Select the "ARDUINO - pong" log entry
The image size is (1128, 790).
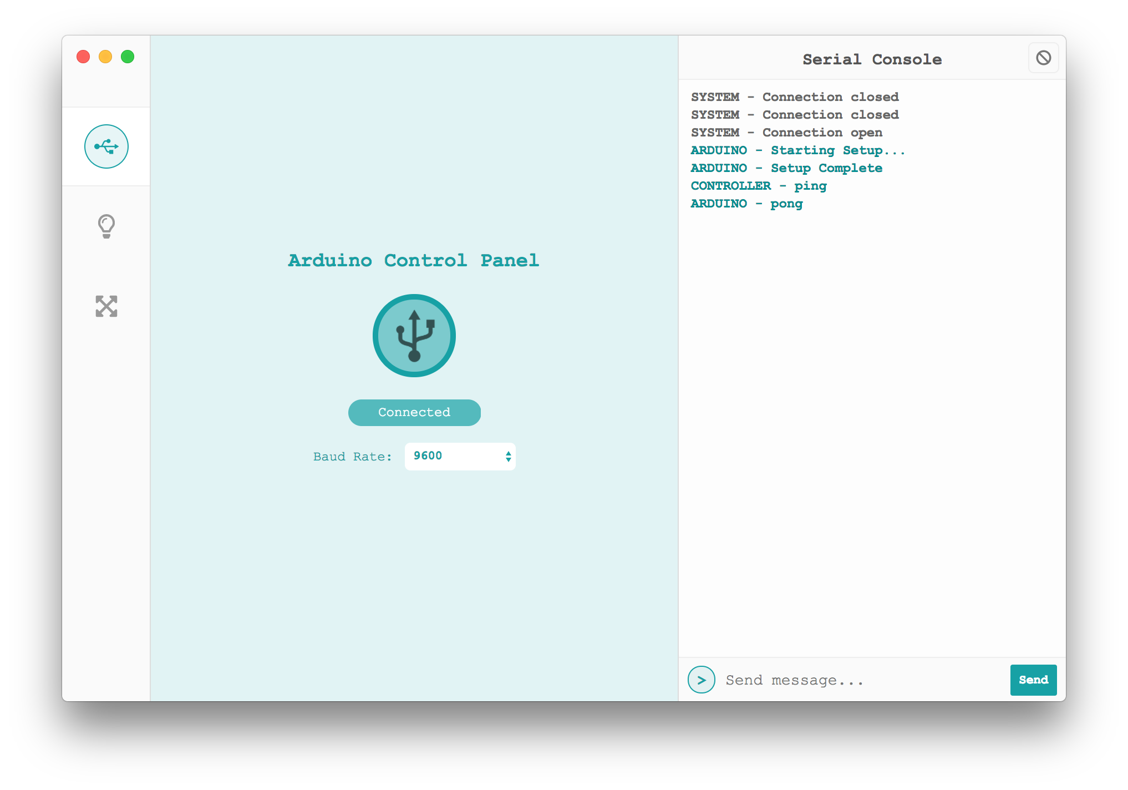(x=746, y=204)
